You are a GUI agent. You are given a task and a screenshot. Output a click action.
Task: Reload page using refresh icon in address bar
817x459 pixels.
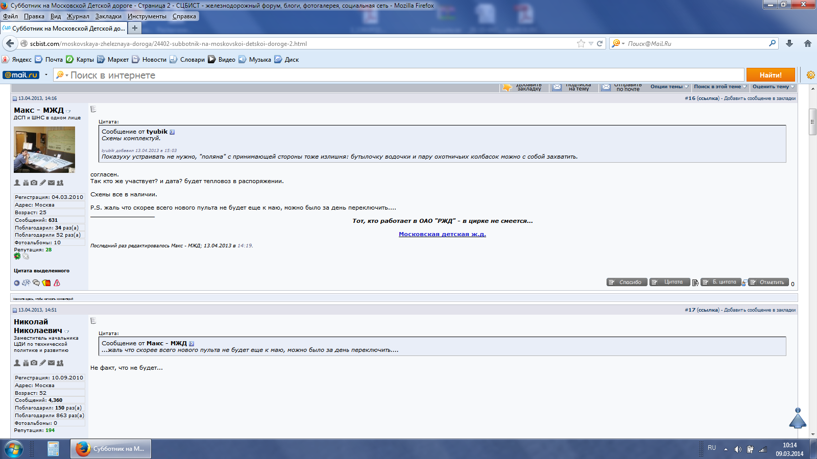click(x=600, y=44)
